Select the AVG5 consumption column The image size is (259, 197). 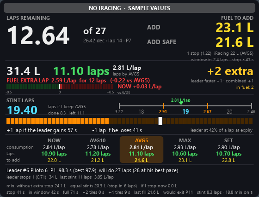coord(142,150)
